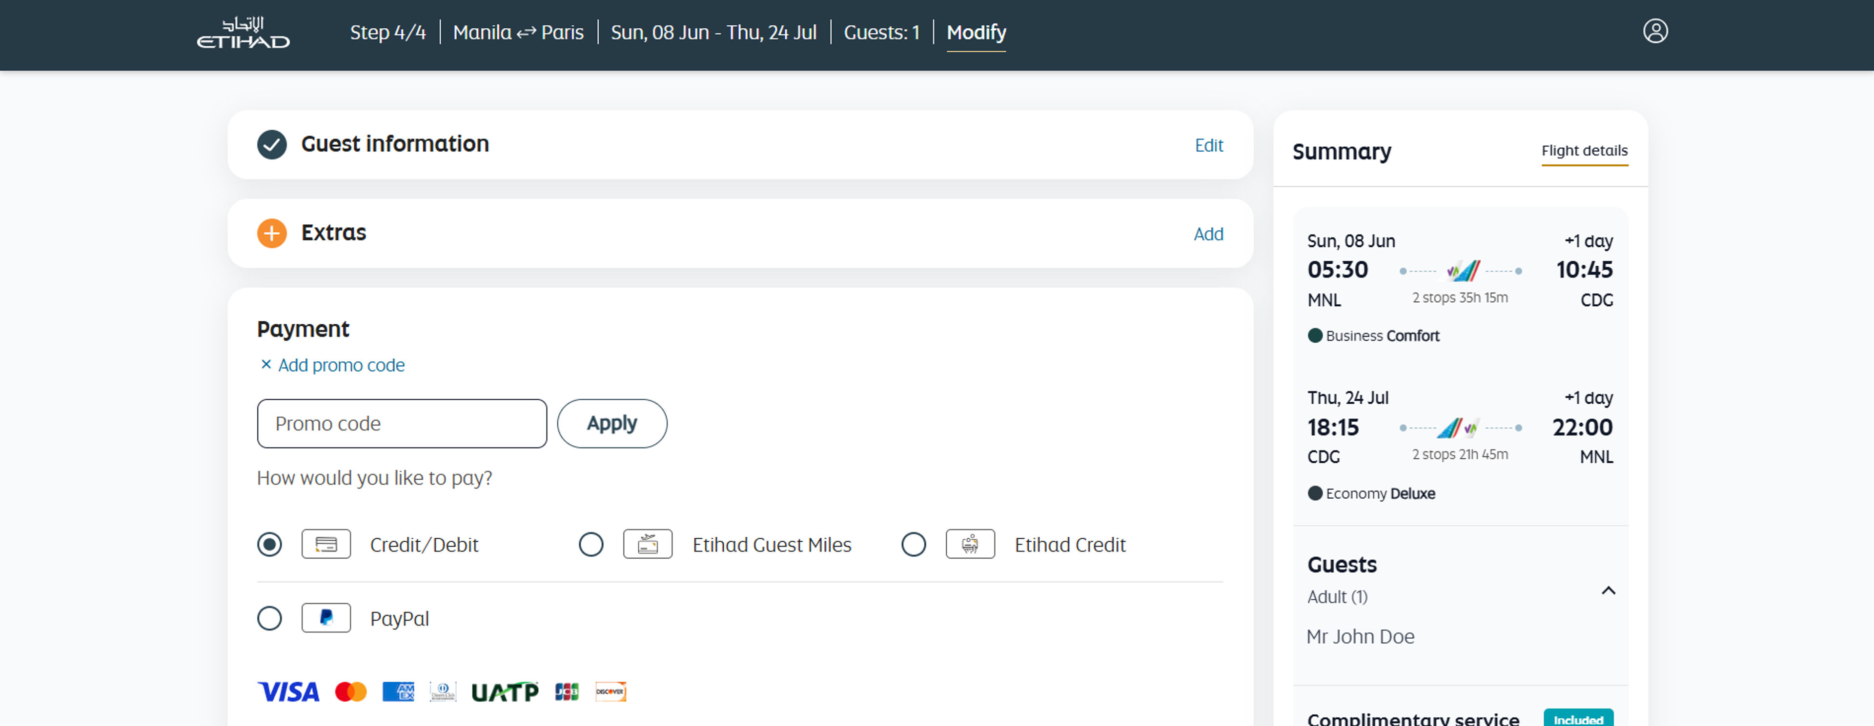Click the 2 stops 35h 15m text
Screen dimensions: 1874x726
tap(1459, 297)
